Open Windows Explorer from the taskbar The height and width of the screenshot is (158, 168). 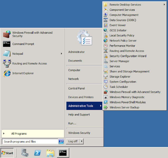click(50, 153)
